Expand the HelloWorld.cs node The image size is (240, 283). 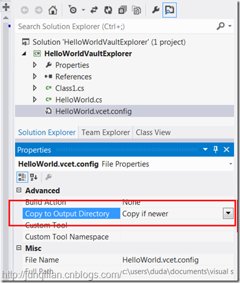(35, 100)
